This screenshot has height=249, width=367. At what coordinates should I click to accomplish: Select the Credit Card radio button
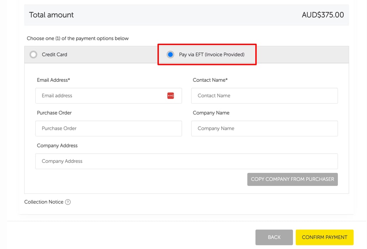pyautogui.click(x=33, y=54)
